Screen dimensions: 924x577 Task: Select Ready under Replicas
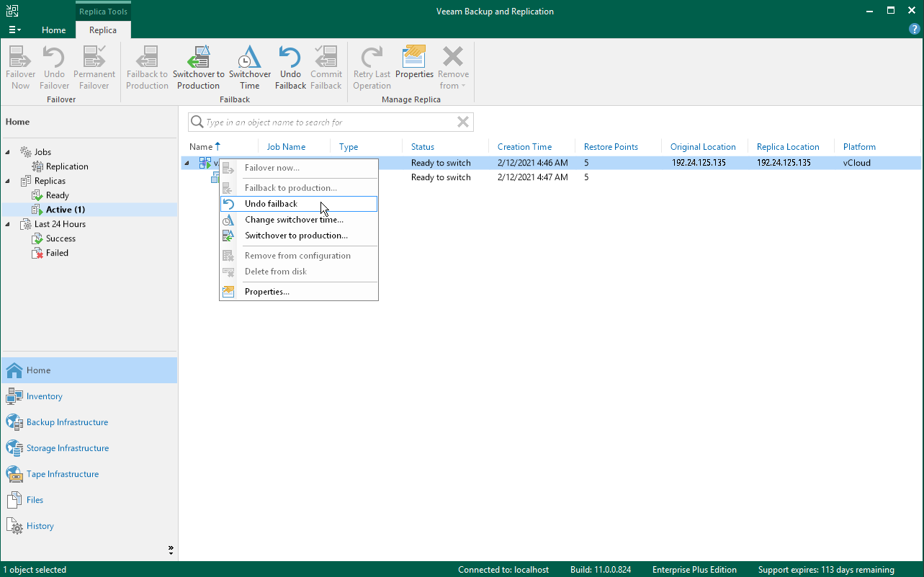point(58,195)
